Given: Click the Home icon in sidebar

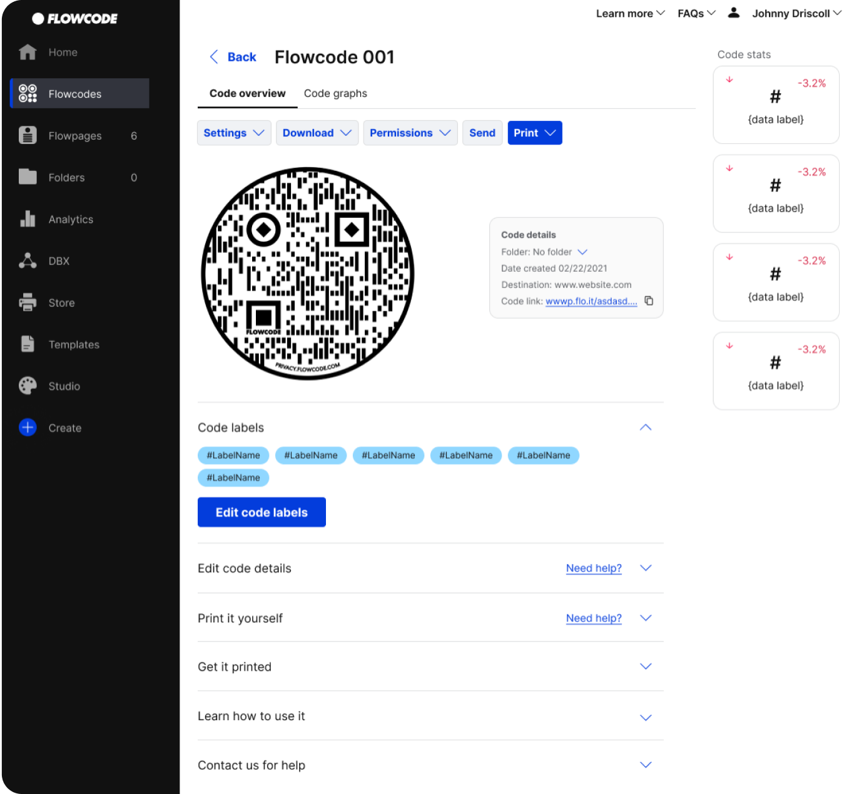Looking at the screenshot, I should point(28,52).
